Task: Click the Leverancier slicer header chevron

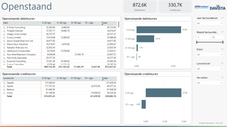Action: point(222,63)
